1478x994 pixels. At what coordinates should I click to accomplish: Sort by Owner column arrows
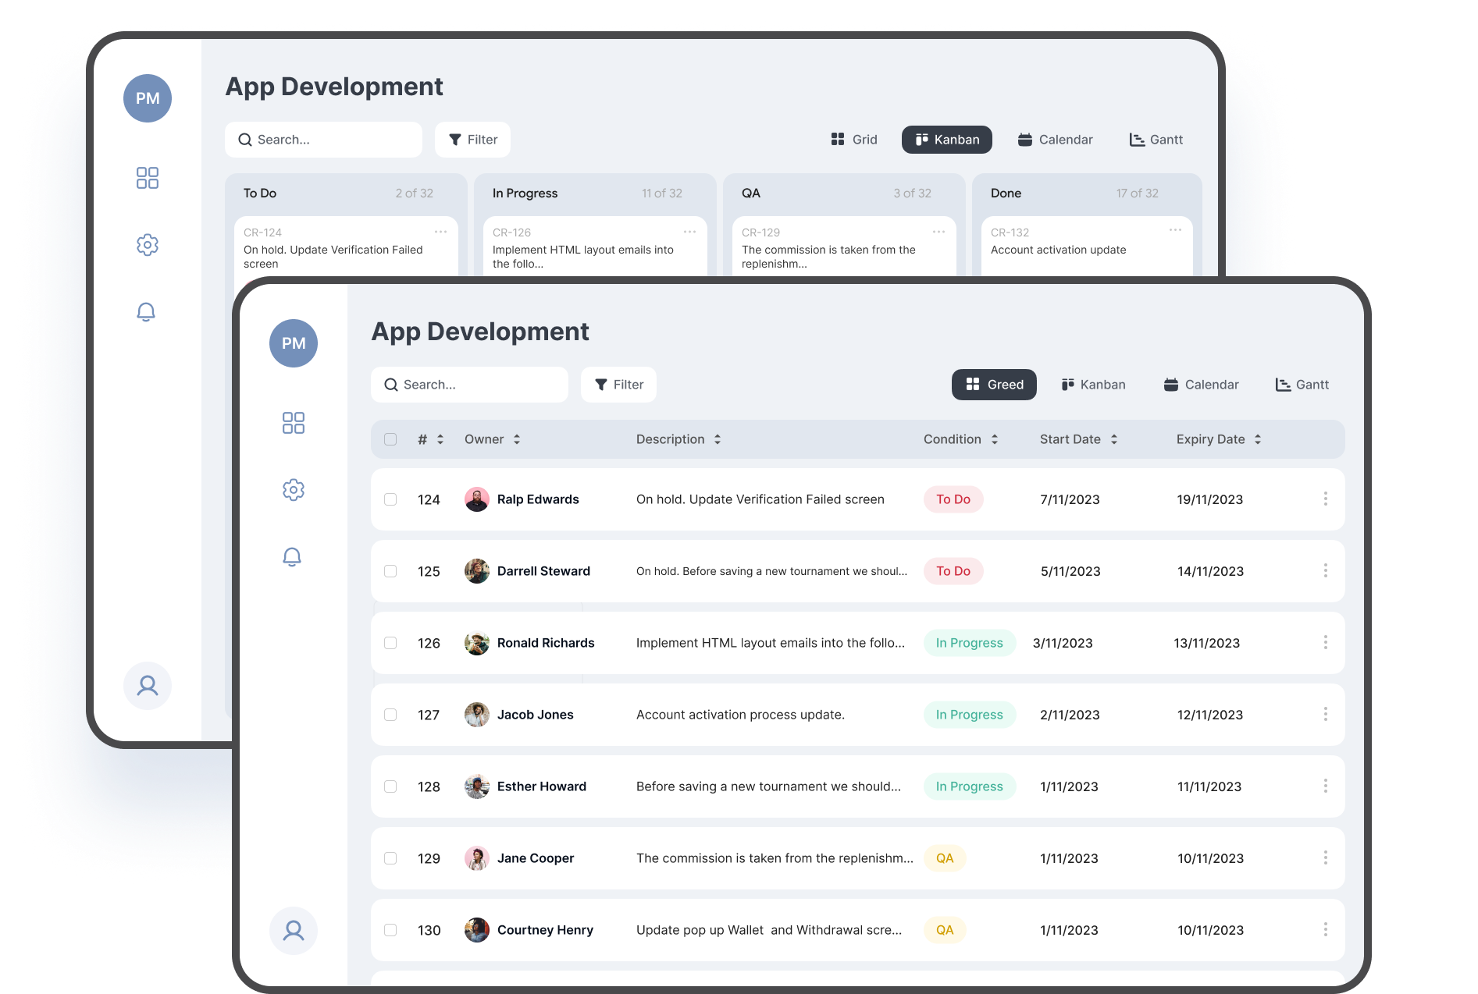point(517,439)
